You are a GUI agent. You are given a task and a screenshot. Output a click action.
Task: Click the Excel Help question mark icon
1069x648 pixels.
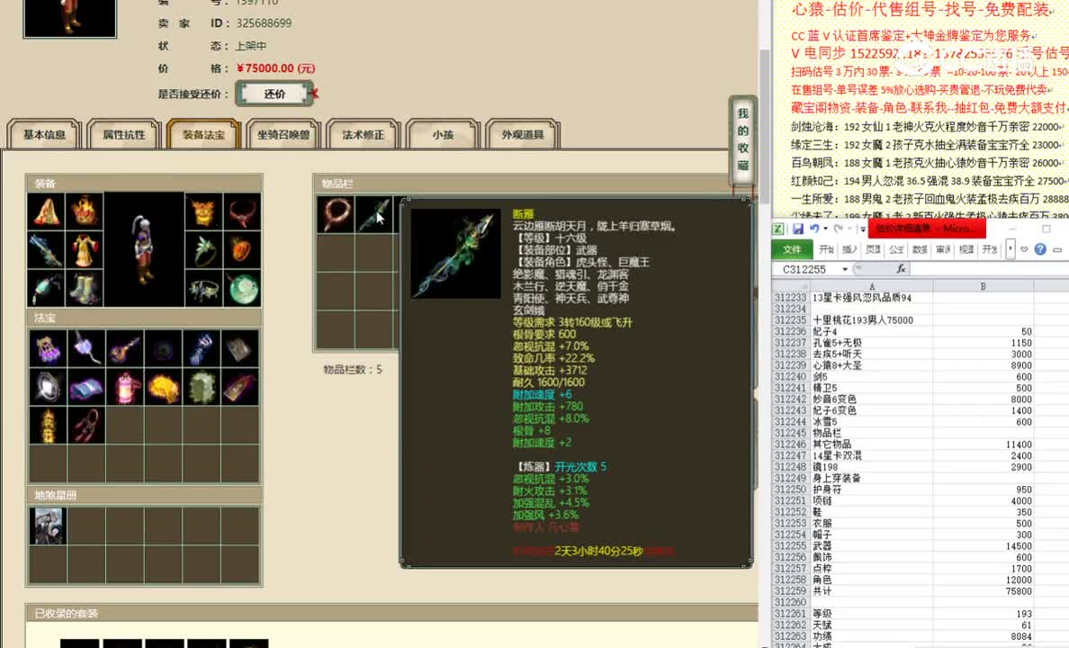(1041, 249)
